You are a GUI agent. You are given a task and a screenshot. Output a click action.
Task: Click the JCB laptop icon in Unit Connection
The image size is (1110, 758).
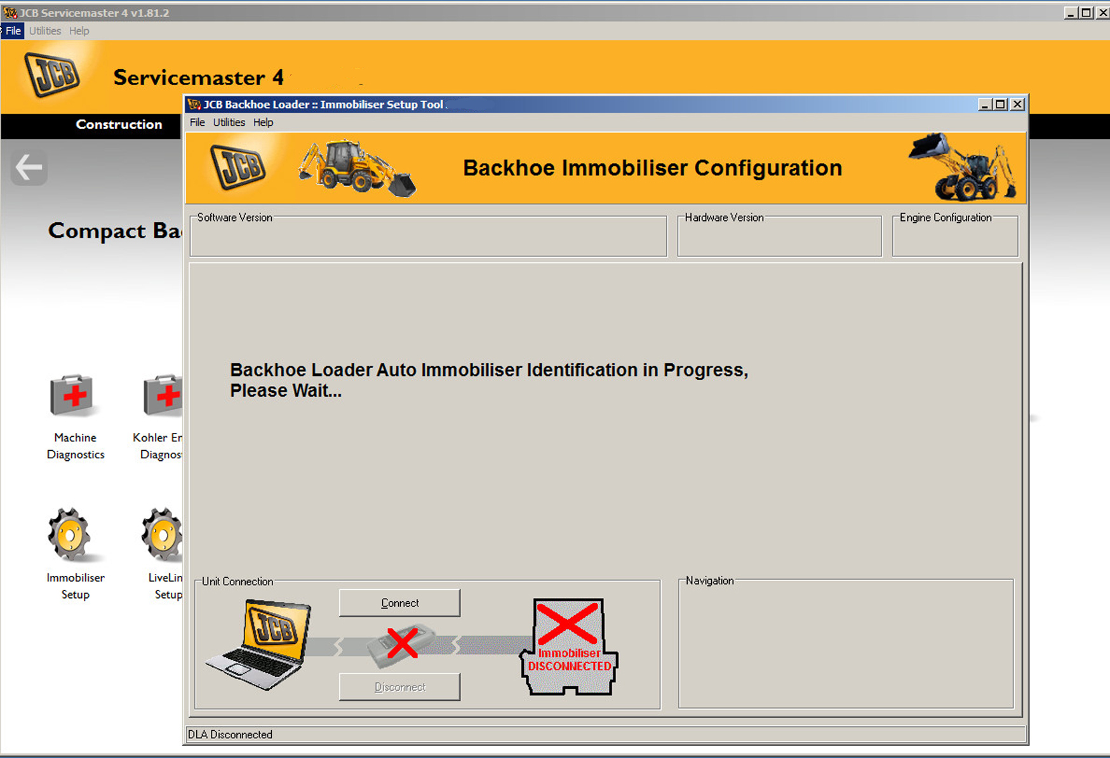coord(260,644)
